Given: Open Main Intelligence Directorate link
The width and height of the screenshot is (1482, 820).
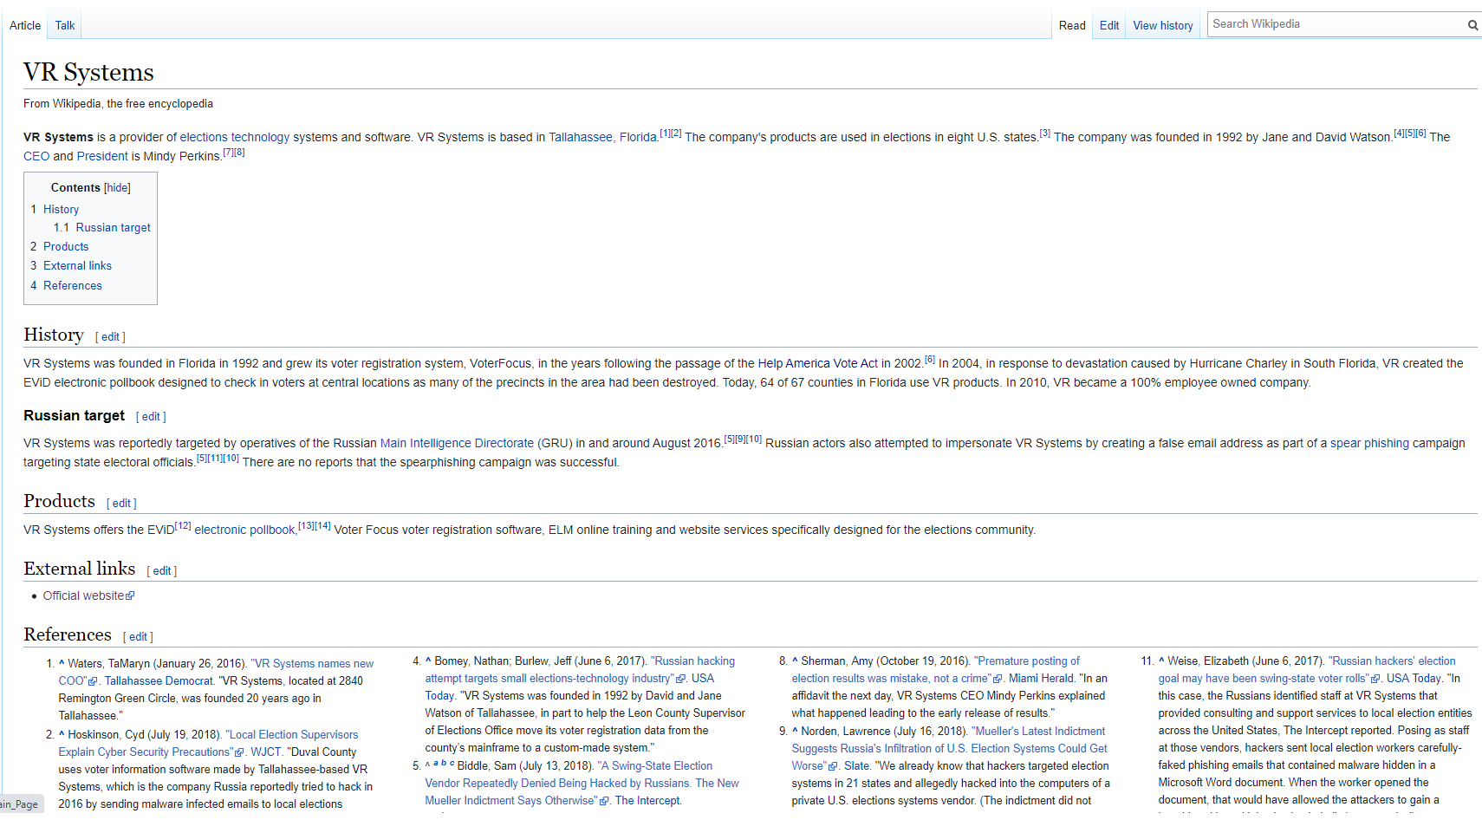Looking at the screenshot, I should point(457,443).
